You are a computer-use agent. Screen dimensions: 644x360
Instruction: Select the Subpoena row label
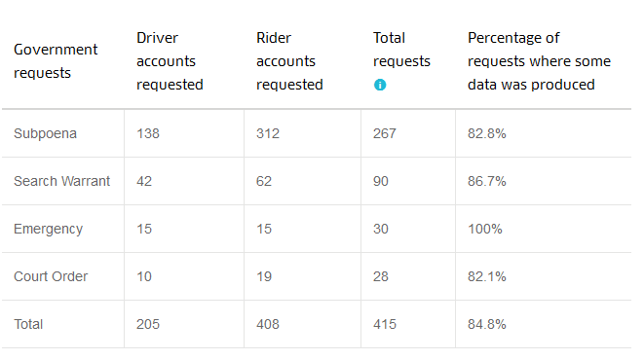pyautogui.click(x=45, y=133)
